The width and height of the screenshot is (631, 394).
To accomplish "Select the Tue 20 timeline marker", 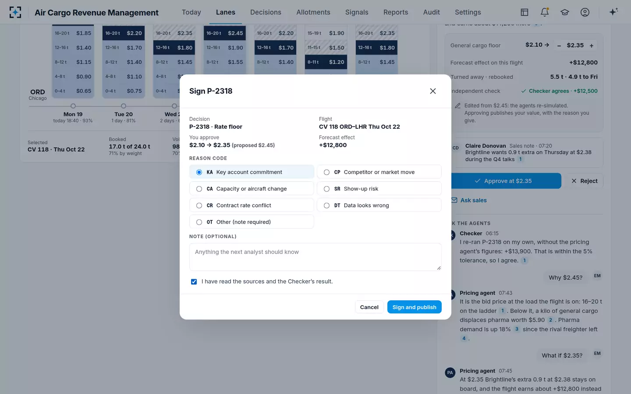I will [124, 106].
